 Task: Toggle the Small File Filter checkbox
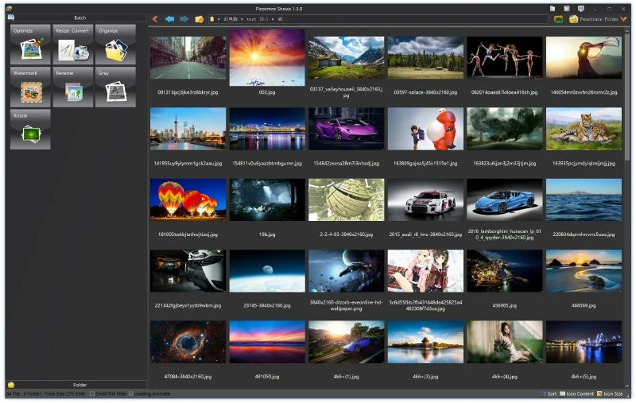point(92,393)
